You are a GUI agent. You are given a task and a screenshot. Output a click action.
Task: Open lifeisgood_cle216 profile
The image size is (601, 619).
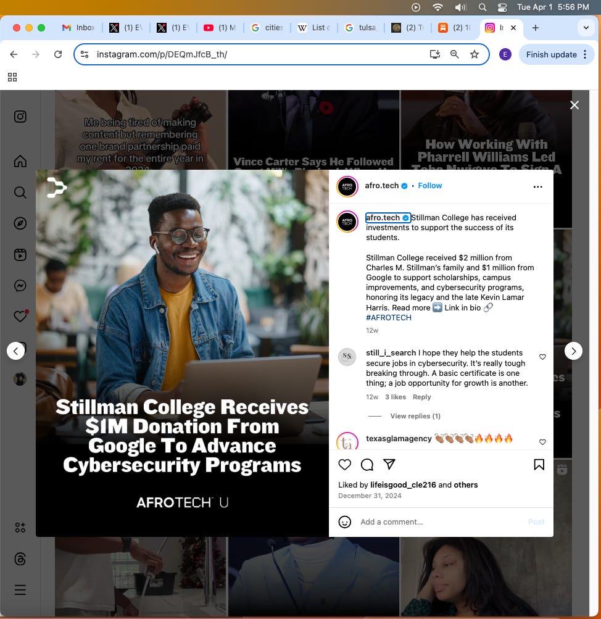point(403,485)
